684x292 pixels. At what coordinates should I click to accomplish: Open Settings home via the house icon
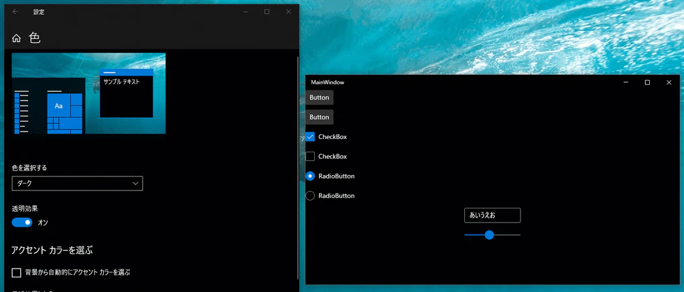(x=16, y=39)
